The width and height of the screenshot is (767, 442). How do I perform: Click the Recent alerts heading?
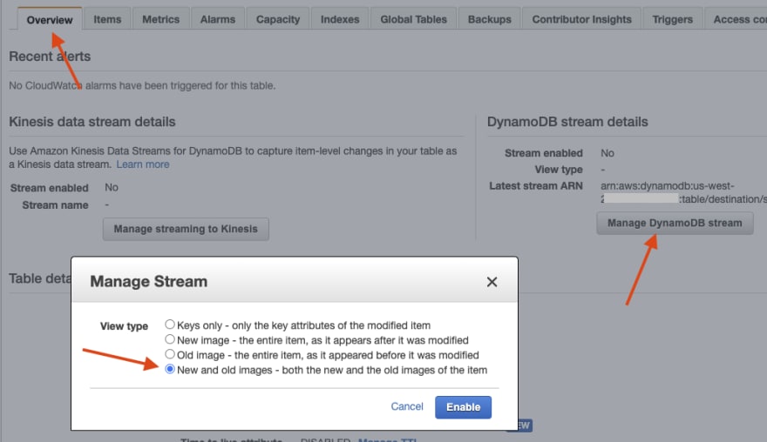(x=50, y=57)
